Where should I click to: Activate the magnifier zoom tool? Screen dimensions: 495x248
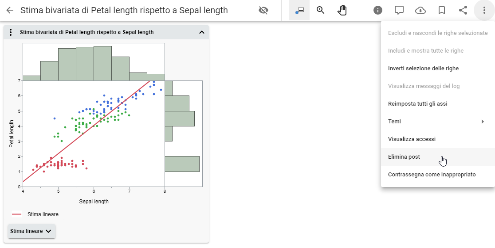321,10
